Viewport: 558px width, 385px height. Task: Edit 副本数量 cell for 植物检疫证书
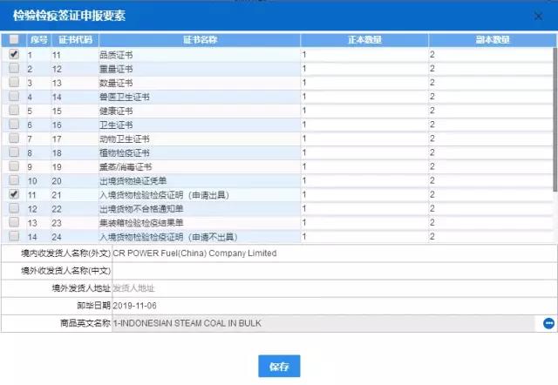coord(491,152)
